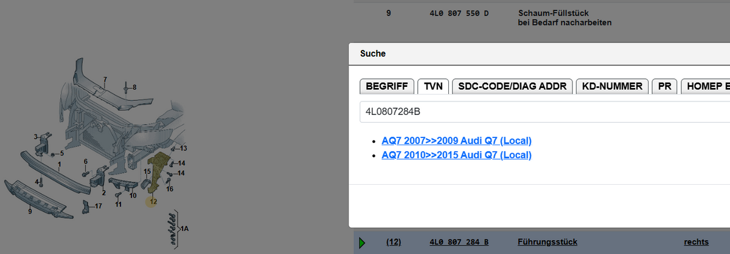This screenshot has height=254, width=730.
Task: Select position 9 in the parts table
Action: coord(389,13)
